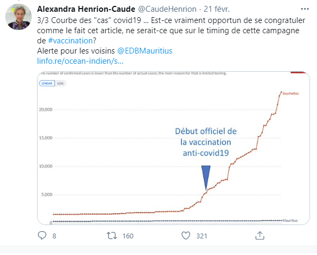Open the share icon under the tweet

pyautogui.click(x=260, y=235)
